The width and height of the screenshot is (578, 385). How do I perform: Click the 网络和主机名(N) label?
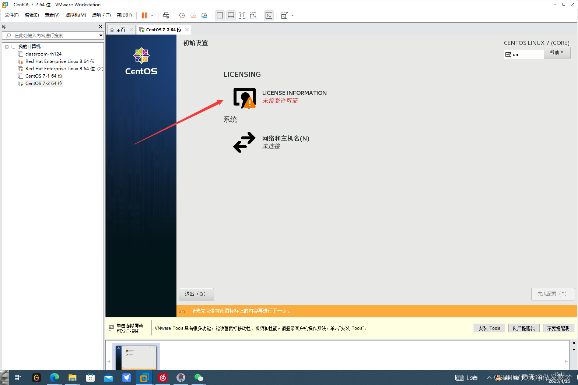(x=286, y=139)
